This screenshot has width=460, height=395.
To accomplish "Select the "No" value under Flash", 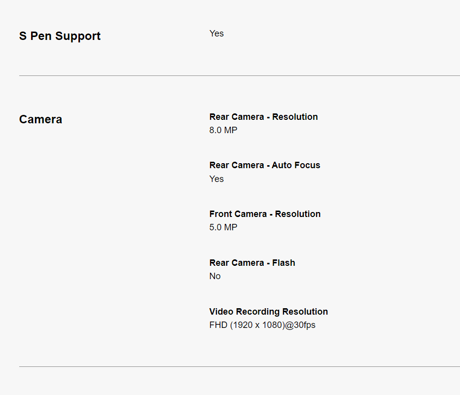I will click(x=215, y=276).
